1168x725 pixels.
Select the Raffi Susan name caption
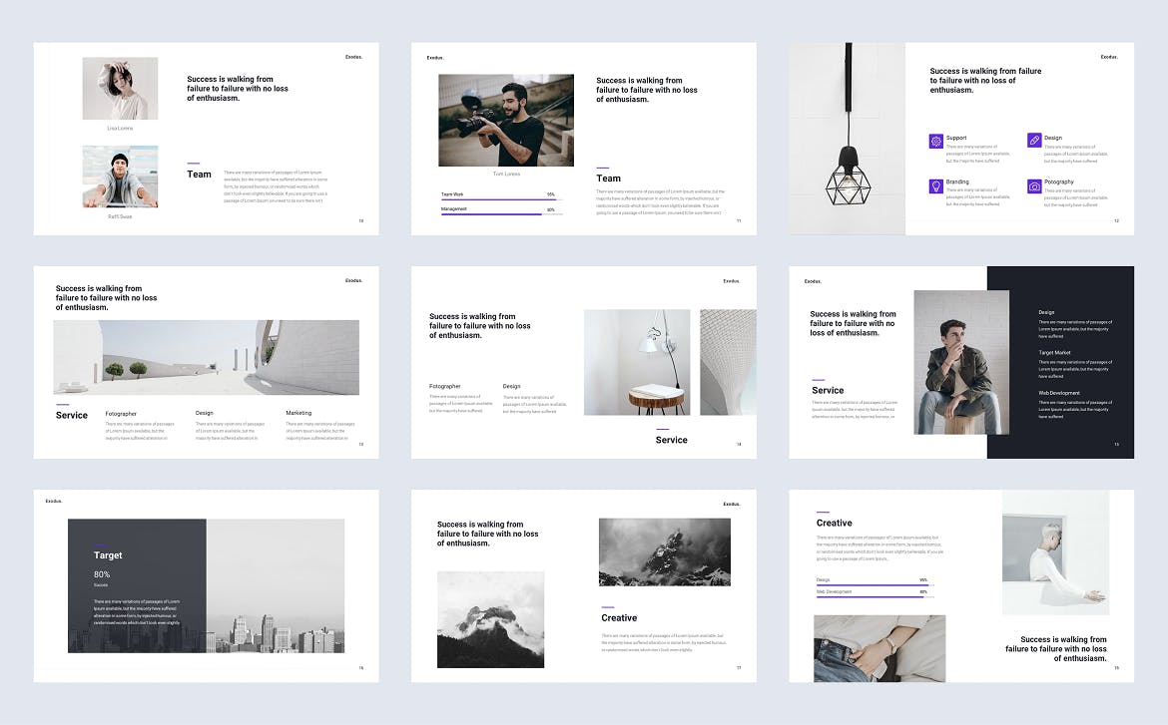(x=120, y=215)
